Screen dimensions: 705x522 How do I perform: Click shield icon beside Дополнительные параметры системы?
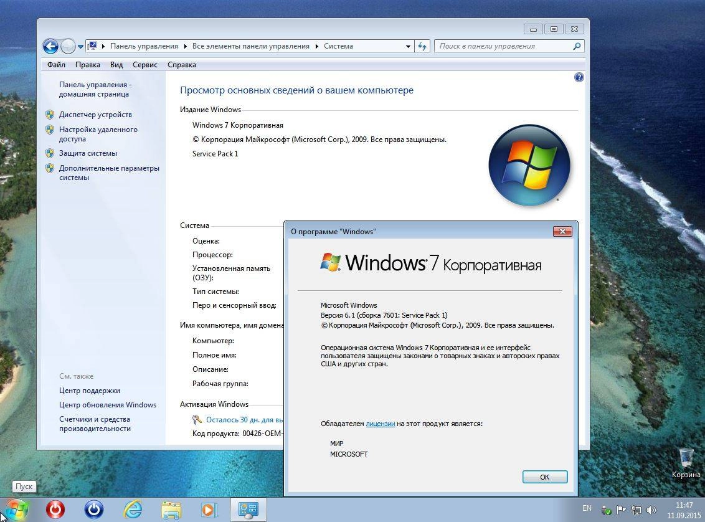click(x=50, y=168)
